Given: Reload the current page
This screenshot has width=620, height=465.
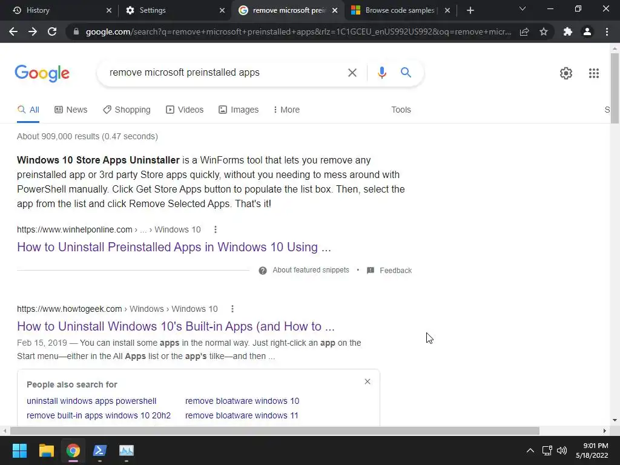Looking at the screenshot, I should (52, 31).
